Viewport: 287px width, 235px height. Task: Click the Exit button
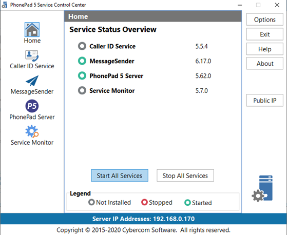tap(265, 34)
